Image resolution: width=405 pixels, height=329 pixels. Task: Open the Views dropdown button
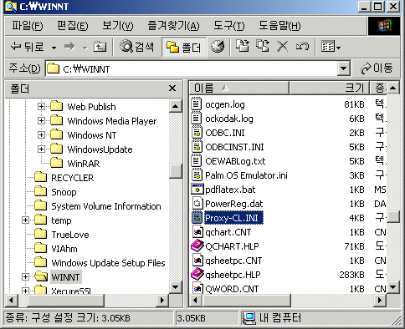pyautogui.click(x=331, y=47)
